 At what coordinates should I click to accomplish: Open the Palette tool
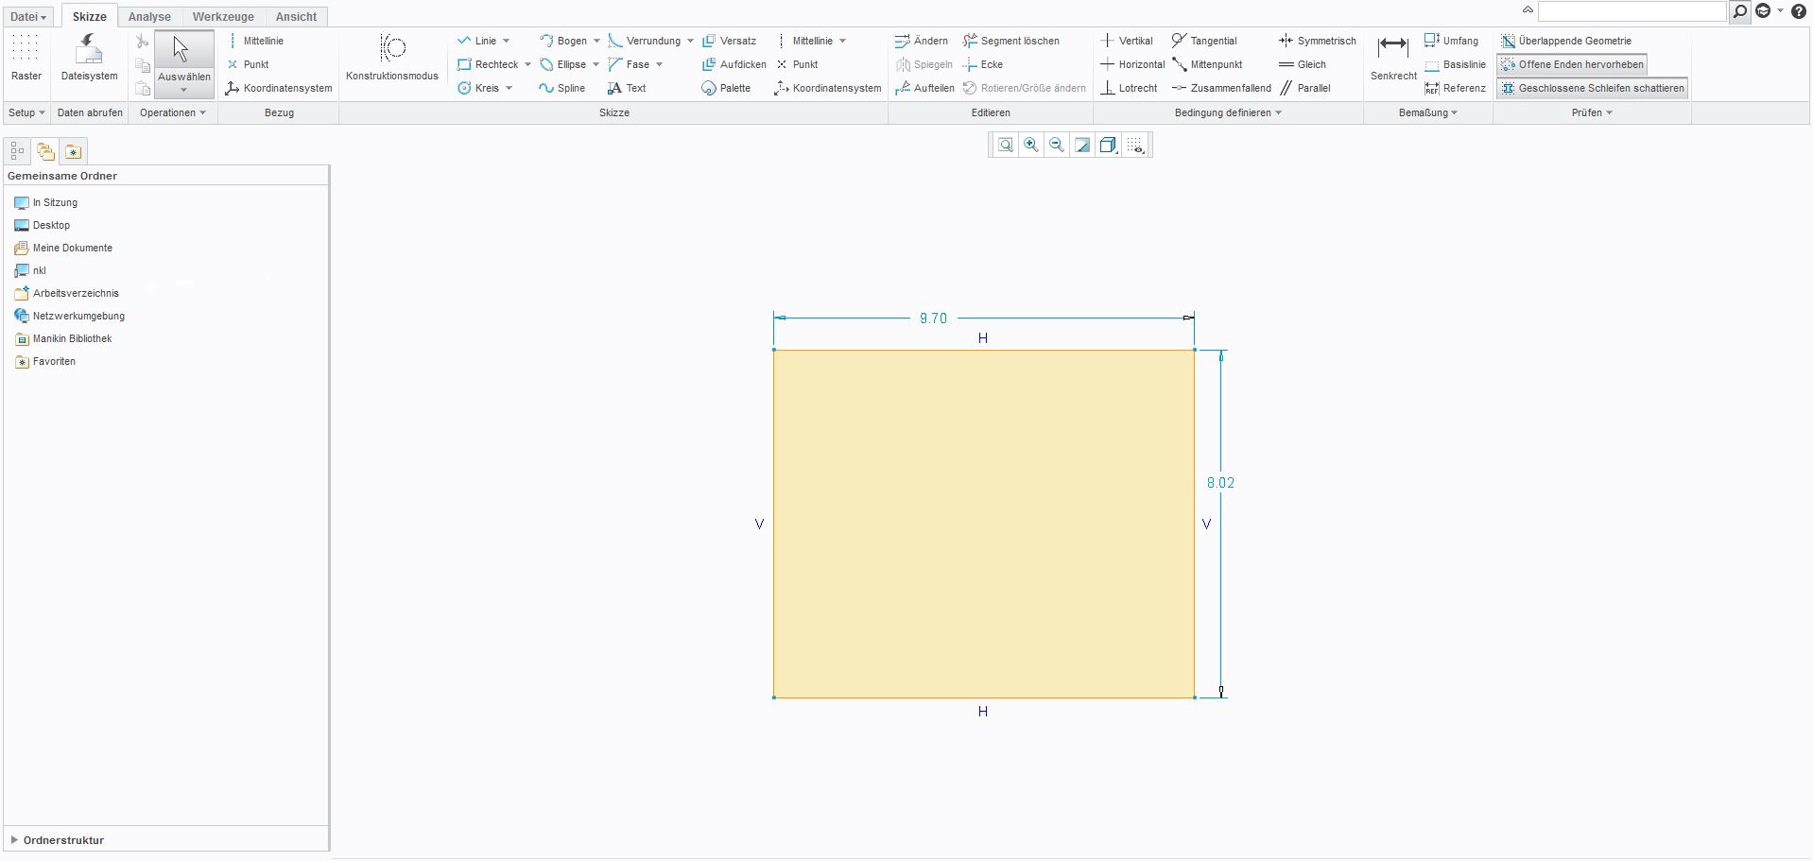click(727, 88)
